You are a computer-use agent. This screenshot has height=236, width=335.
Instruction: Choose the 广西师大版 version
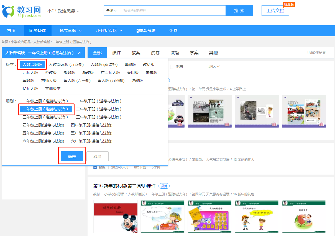point(111,72)
